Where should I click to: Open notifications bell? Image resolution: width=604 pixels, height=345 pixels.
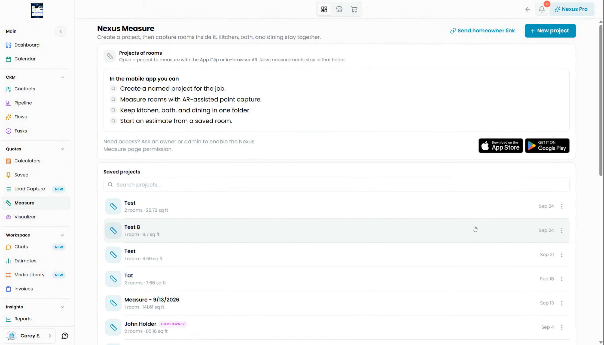tap(542, 9)
